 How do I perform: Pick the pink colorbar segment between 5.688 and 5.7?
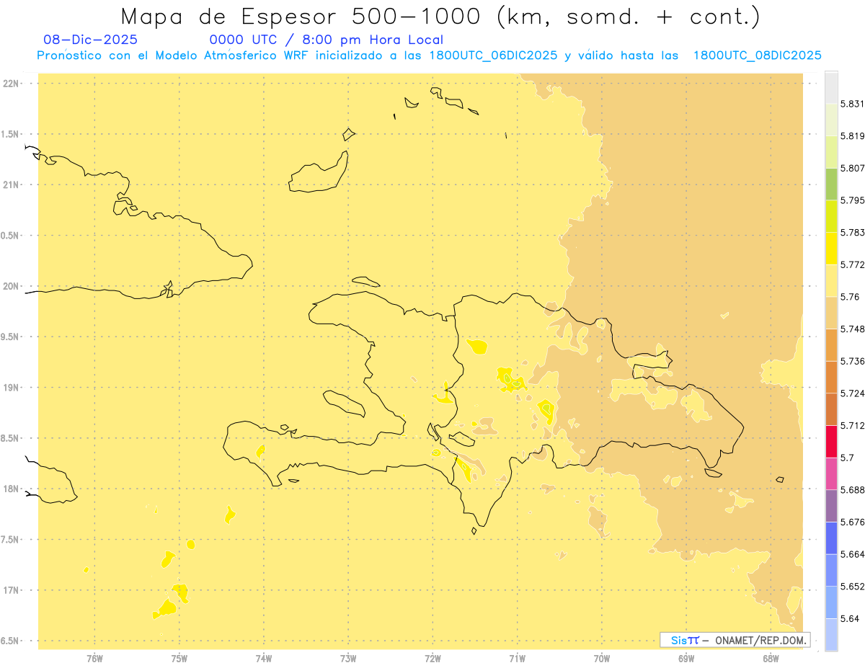pyautogui.click(x=831, y=473)
